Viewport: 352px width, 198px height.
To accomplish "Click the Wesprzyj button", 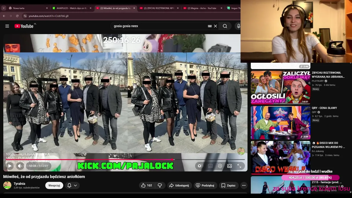I will 54,185.
